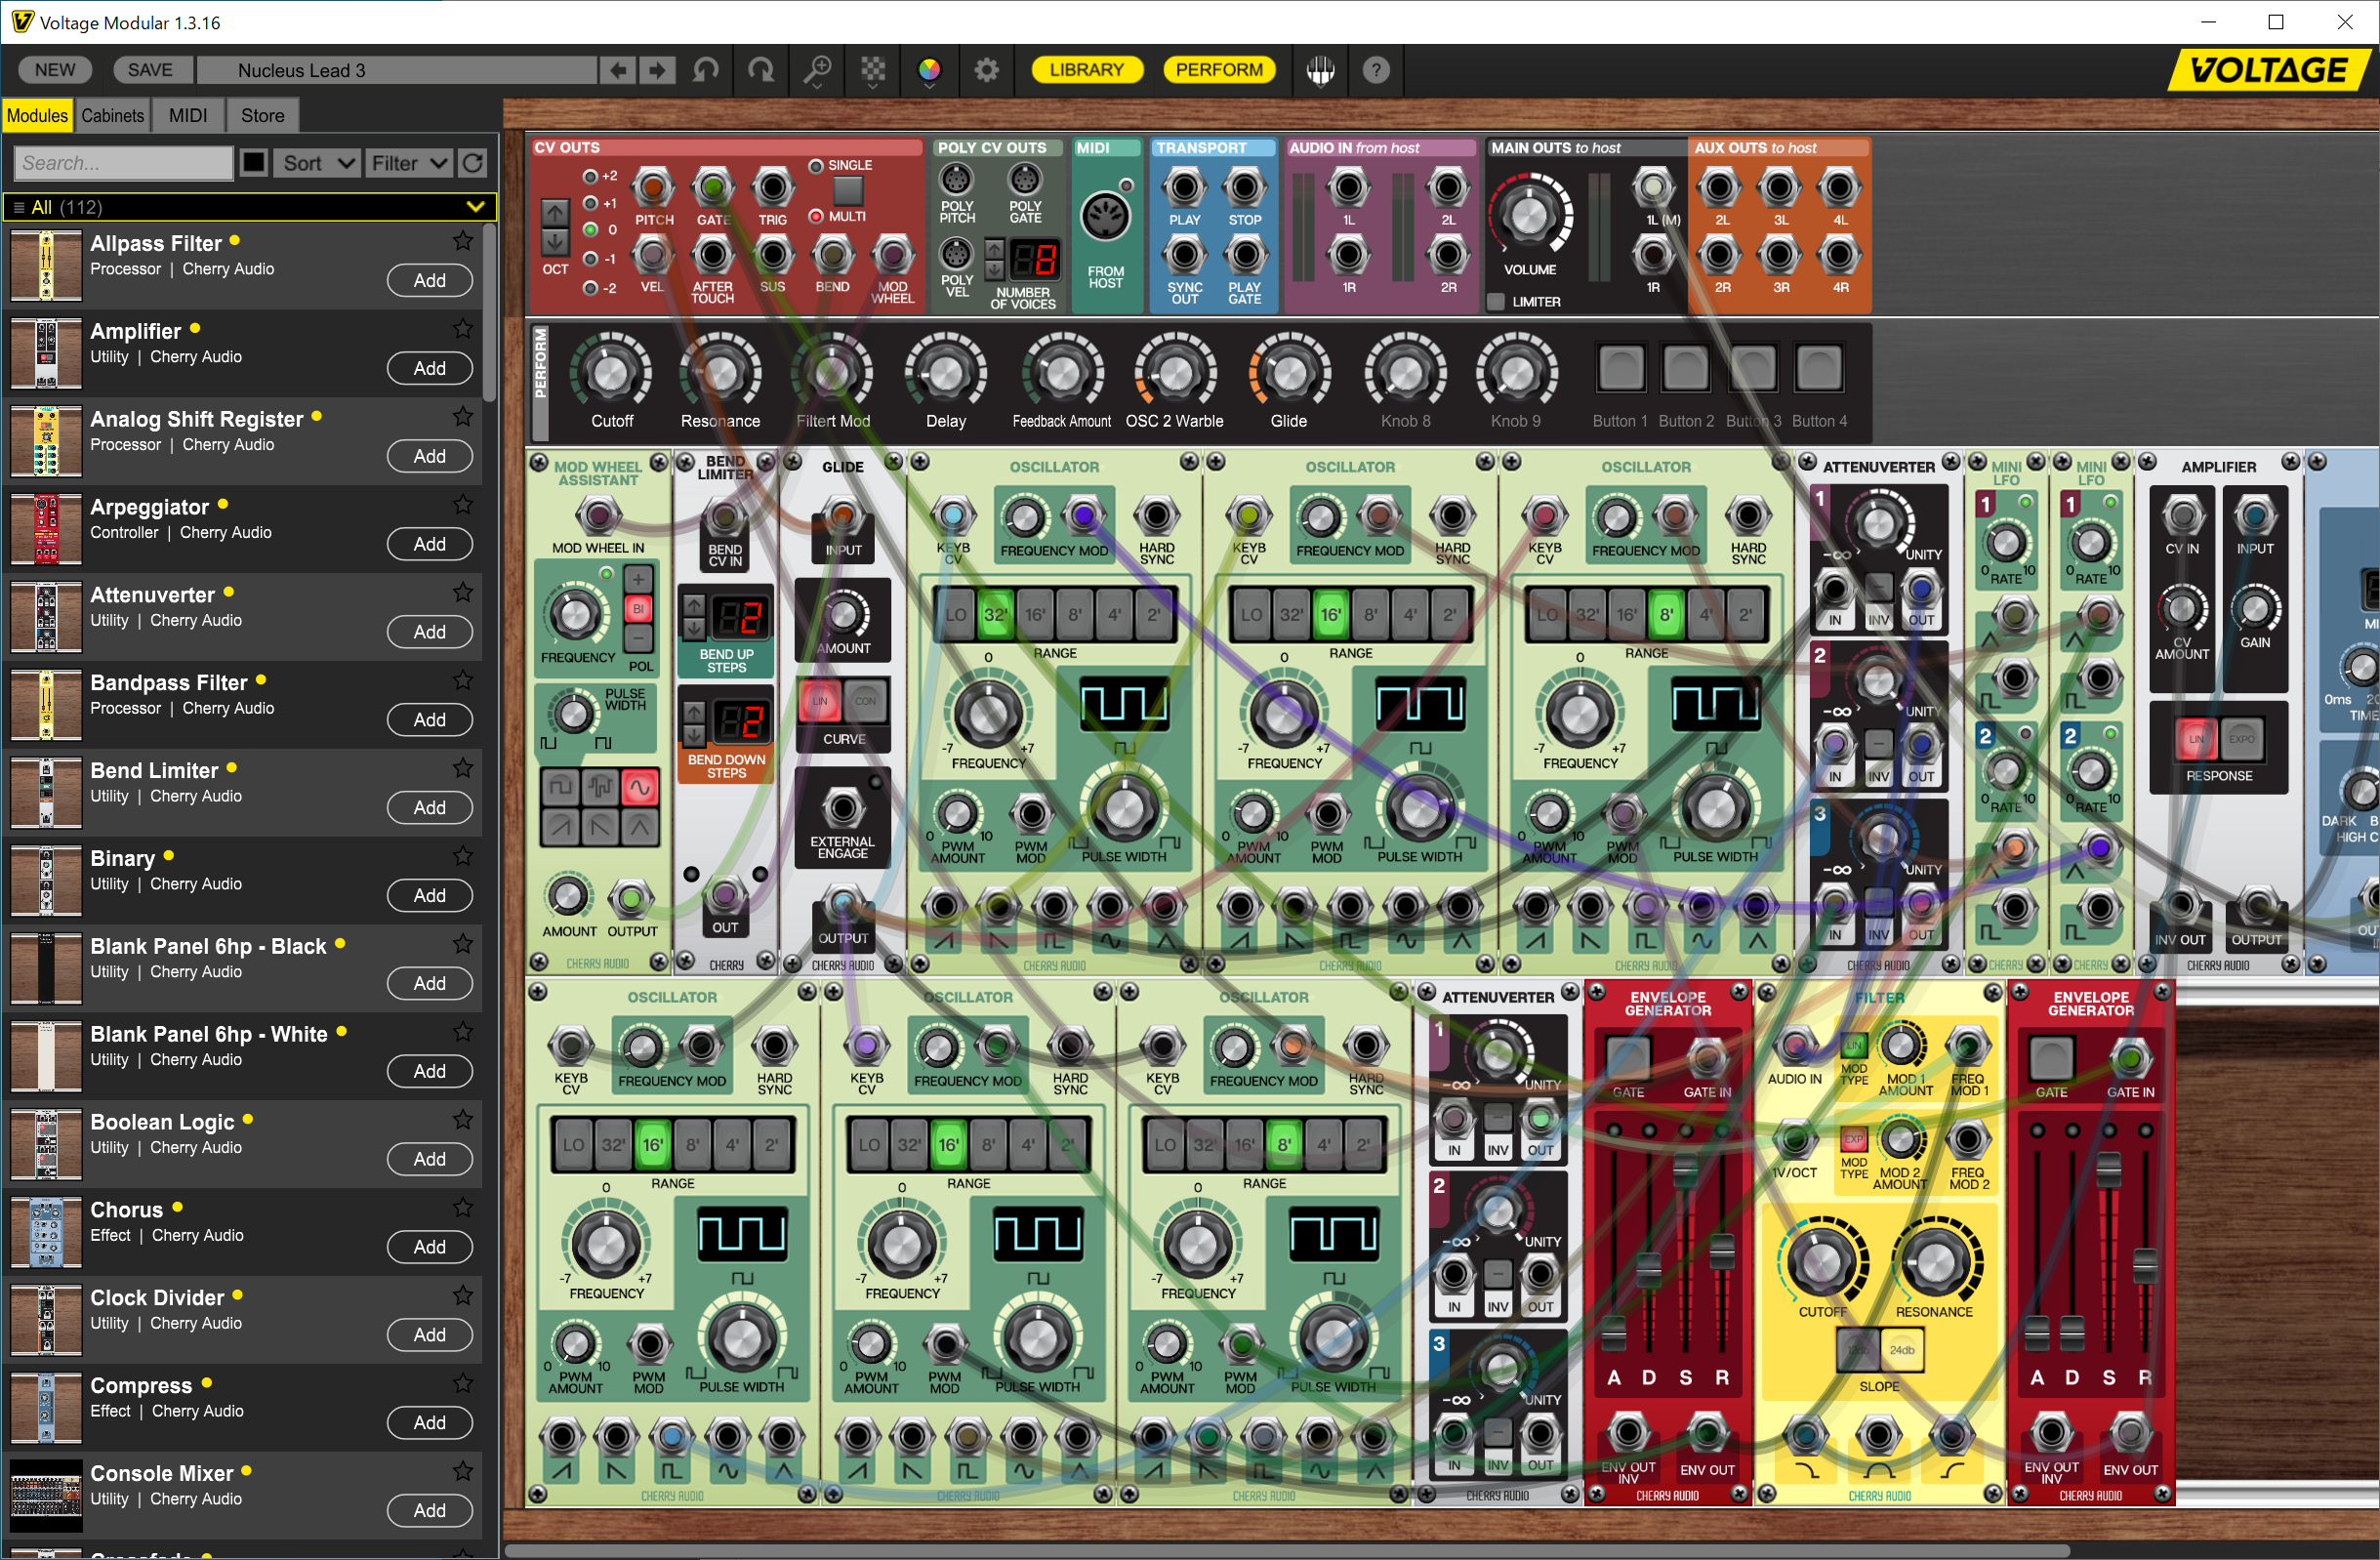Viewport: 2380px width, 1560px height.
Task: Enable the LIMITER checkbox in Main Outs
Action: click(1496, 301)
